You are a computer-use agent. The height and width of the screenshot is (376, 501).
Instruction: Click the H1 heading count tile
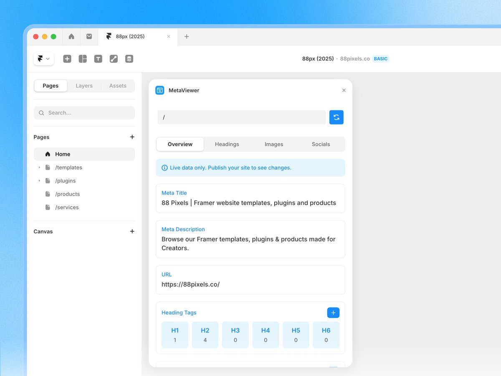[175, 335]
